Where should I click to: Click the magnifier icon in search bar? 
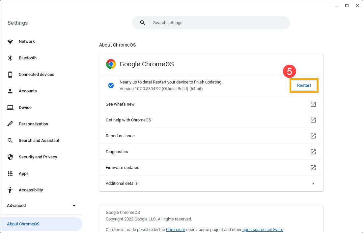coord(143,23)
